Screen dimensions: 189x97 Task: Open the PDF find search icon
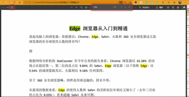pyautogui.click(x=12, y=7)
